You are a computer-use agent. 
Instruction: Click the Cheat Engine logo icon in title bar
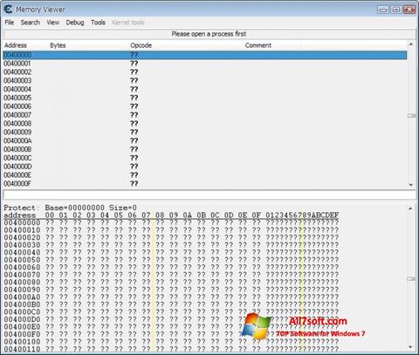8,10
